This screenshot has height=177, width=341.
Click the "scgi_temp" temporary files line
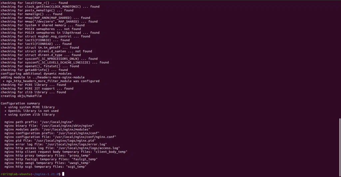45,167
